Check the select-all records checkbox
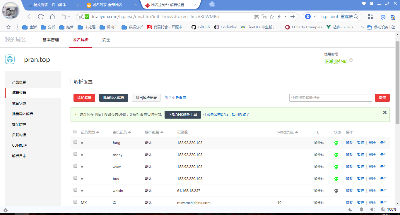The height and width of the screenshot is (215, 400). tap(75, 132)
